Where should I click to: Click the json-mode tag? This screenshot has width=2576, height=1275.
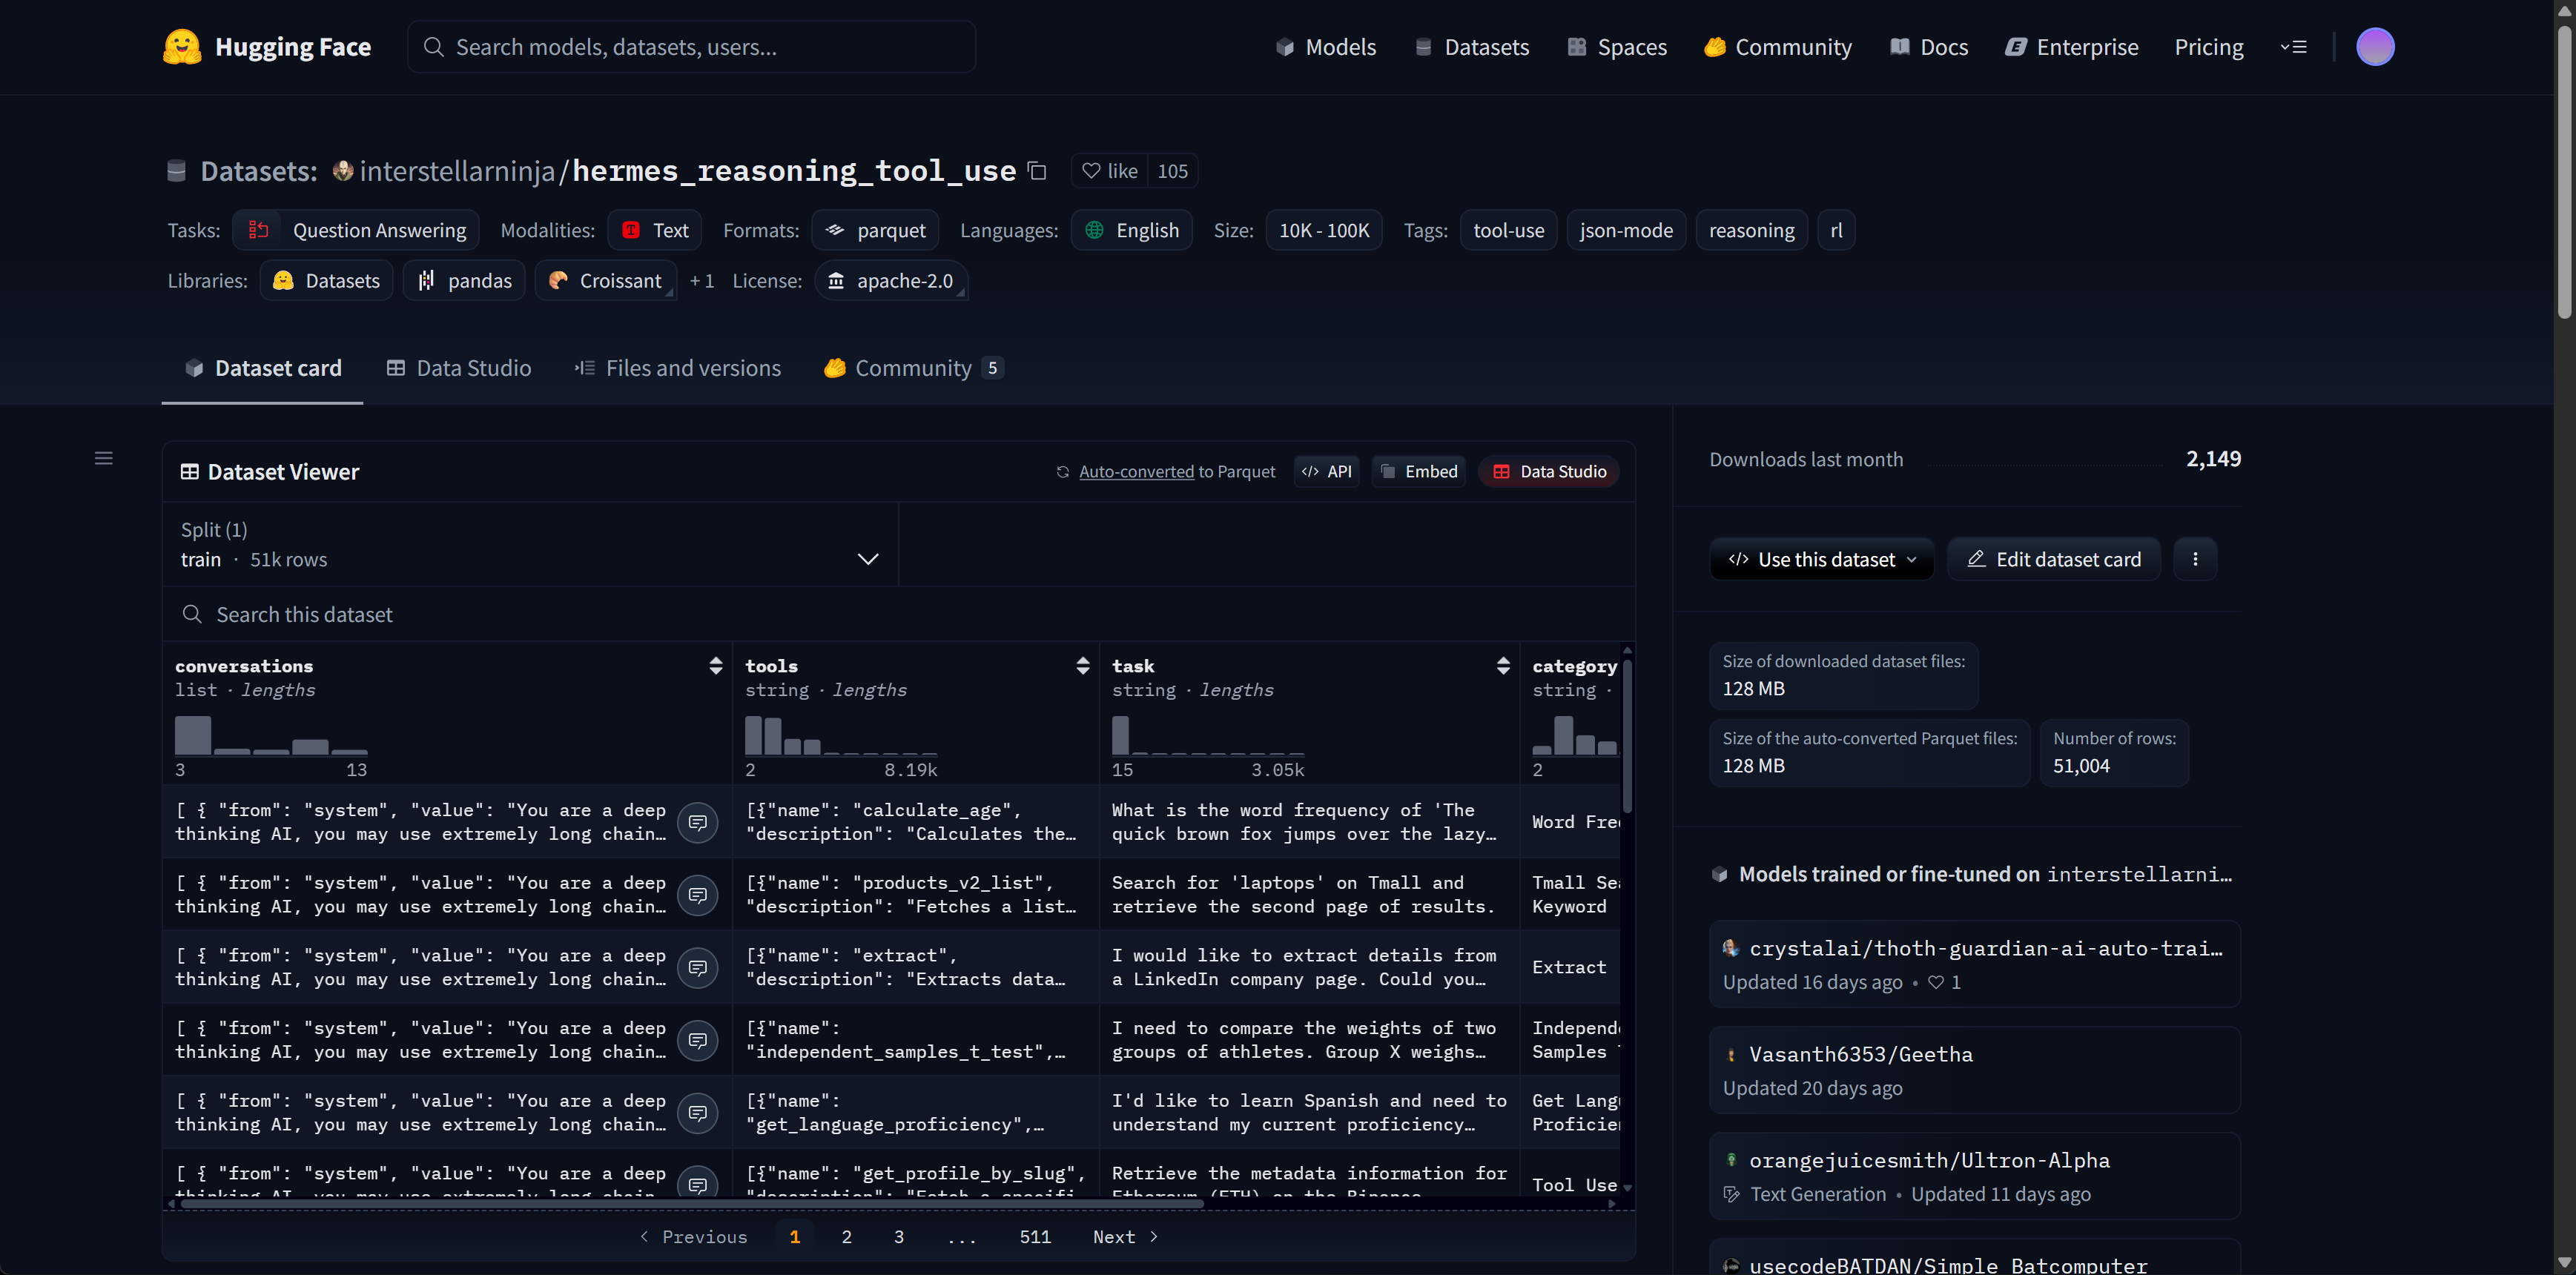(x=1626, y=230)
